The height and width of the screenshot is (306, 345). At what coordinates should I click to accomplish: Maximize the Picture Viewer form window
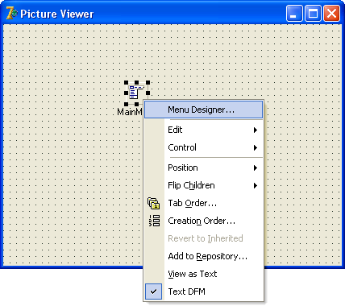coord(313,14)
